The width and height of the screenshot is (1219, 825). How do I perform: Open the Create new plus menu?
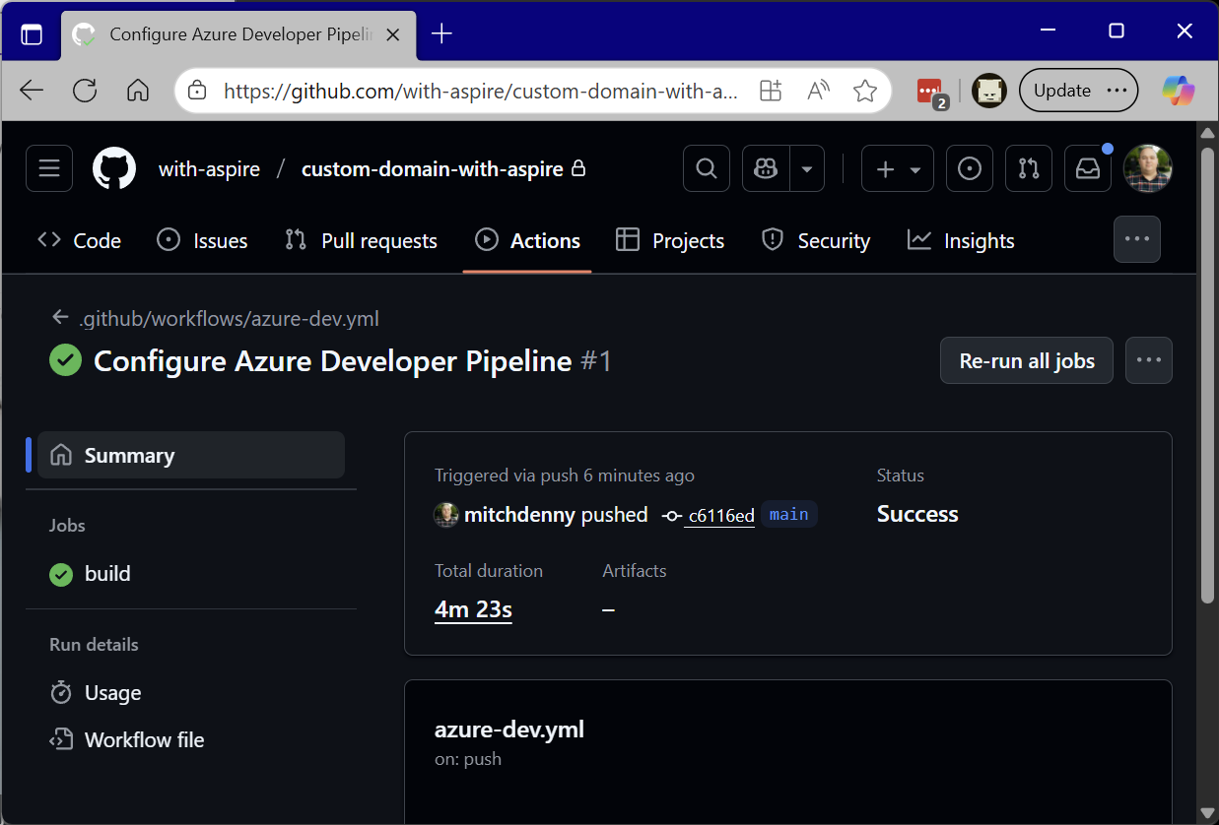pyautogui.click(x=898, y=168)
